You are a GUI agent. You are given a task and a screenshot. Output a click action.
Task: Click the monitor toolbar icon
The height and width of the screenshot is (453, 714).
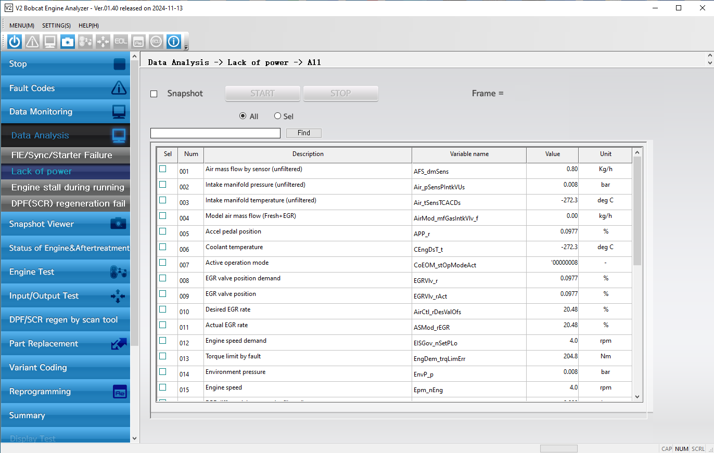coord(50,42)
